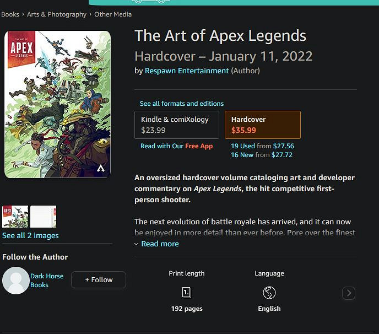
Task: Open Read with Our Free App link
Action: (x=176, y=146)
